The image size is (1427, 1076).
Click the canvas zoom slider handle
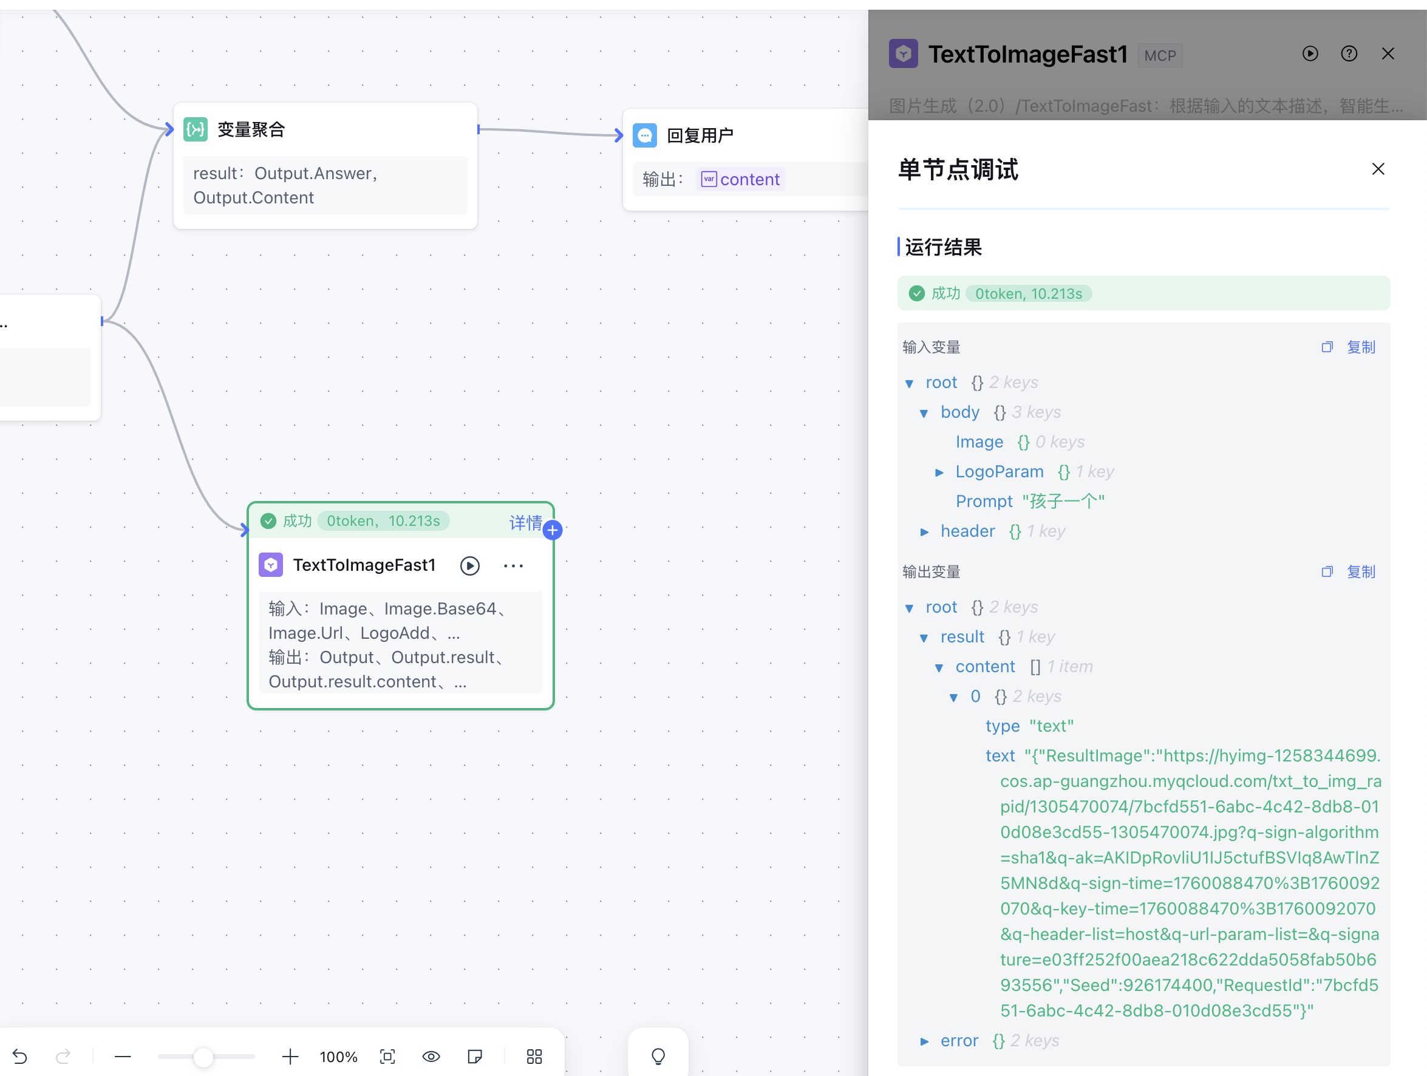pos(203,1056)
